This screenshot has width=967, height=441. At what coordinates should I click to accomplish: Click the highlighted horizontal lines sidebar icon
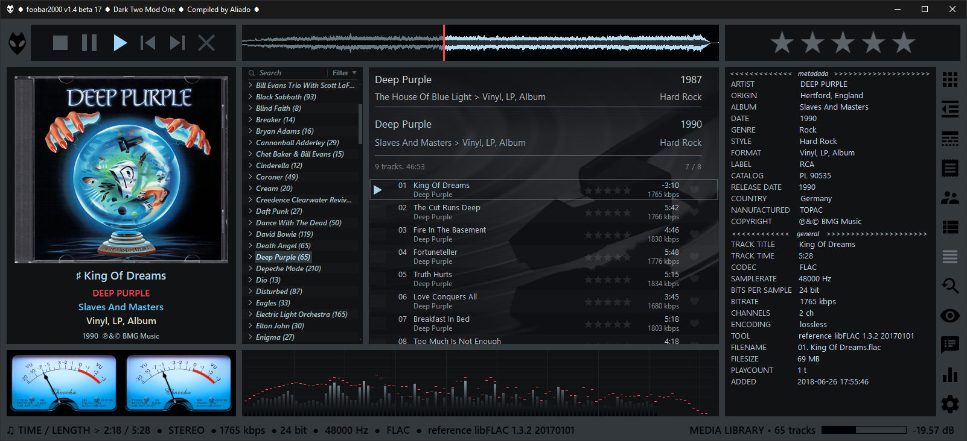950,257
